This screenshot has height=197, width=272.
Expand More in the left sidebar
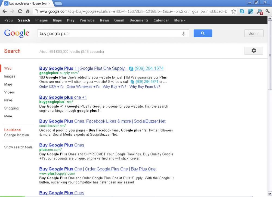click(x=8, y=116)
